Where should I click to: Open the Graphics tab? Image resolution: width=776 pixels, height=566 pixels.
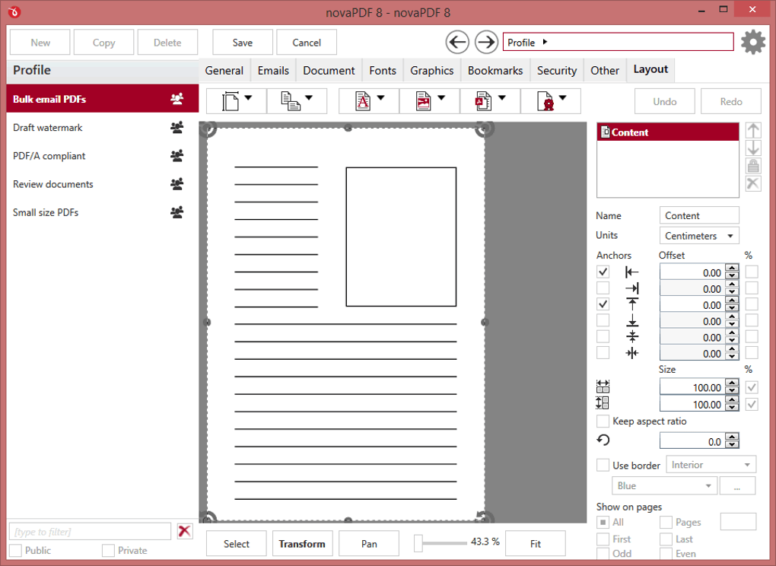tap(431, 71)
